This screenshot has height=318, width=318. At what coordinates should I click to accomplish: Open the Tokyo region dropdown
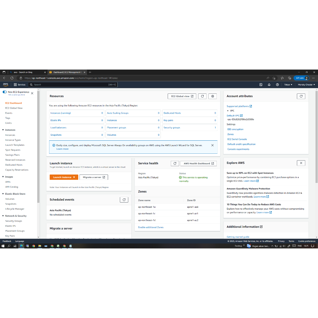tap(288, 84)
